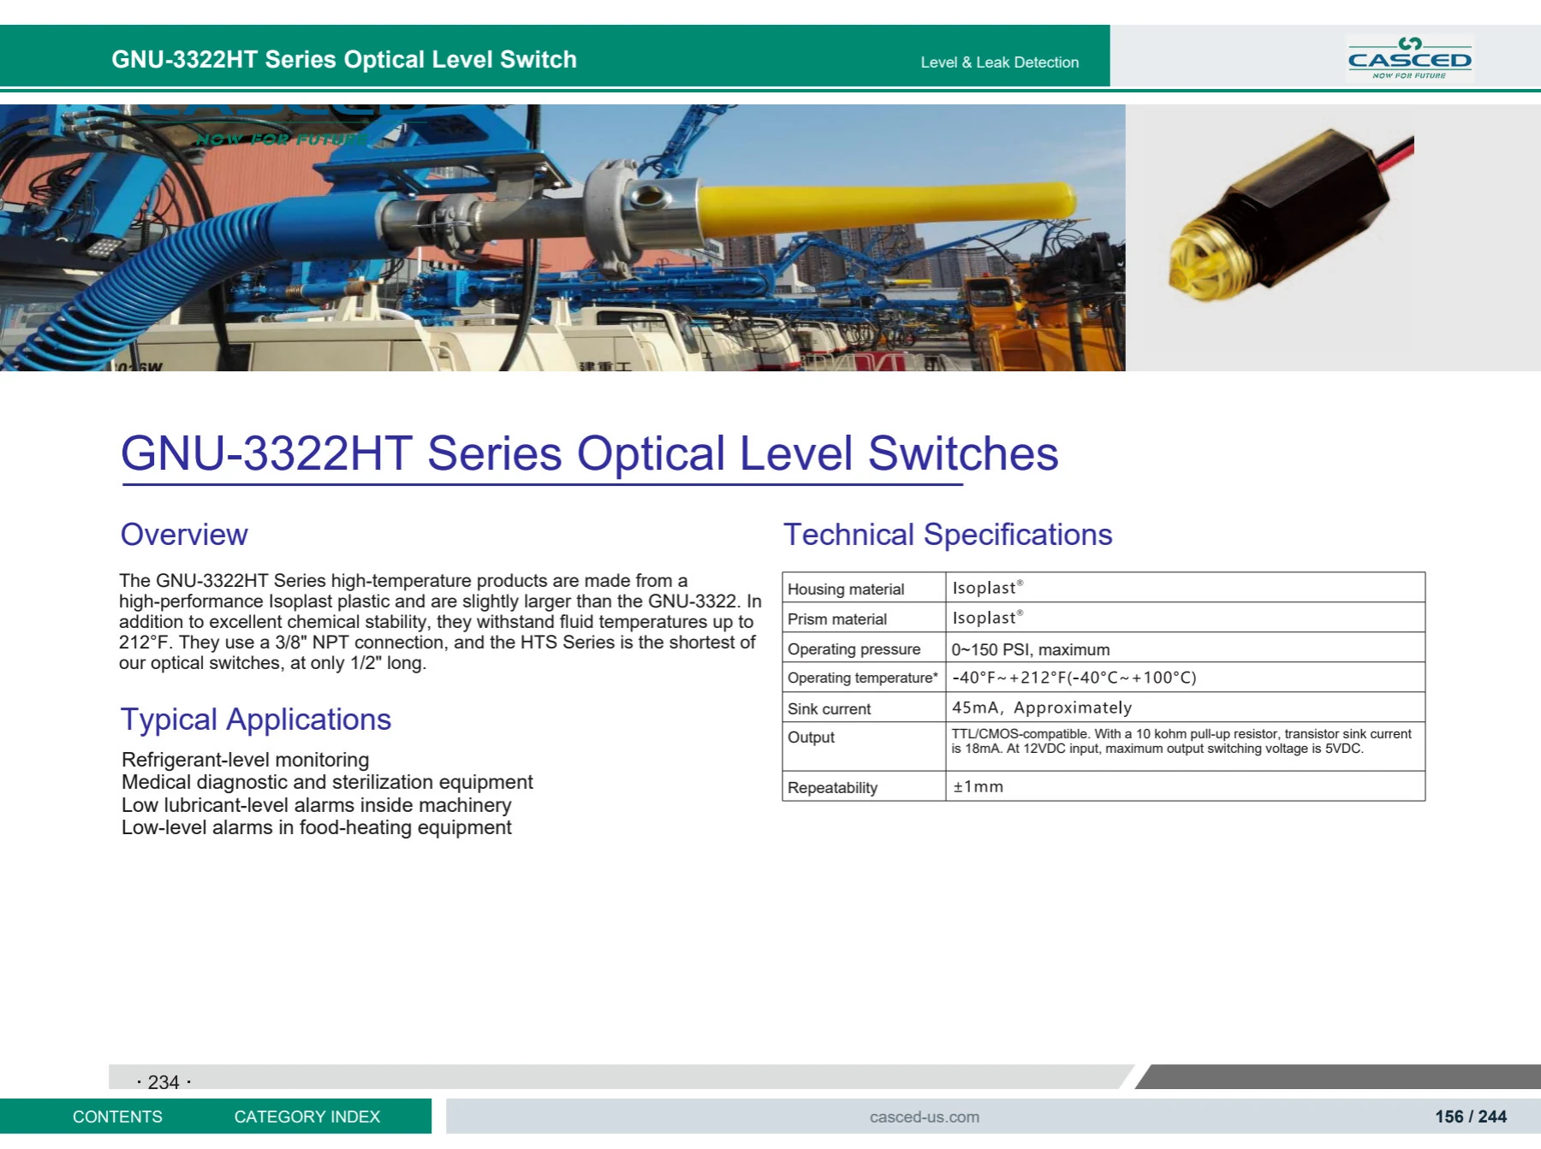Open the CONTENTS link in footer

click(117, 1116)
